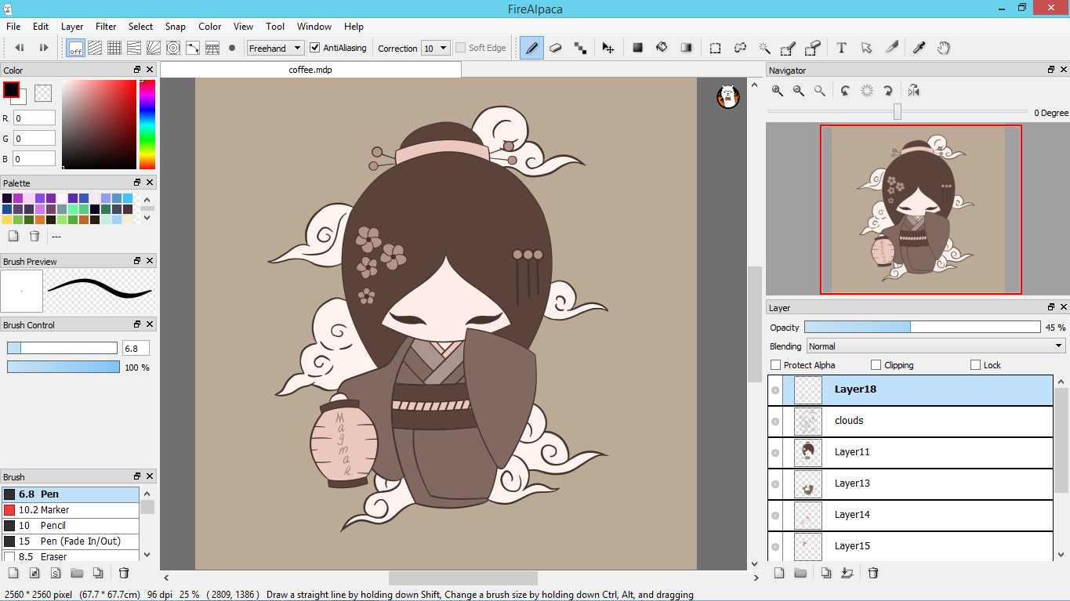Select Pen (Fade In/Out) brush

click(x=71, y=541)
